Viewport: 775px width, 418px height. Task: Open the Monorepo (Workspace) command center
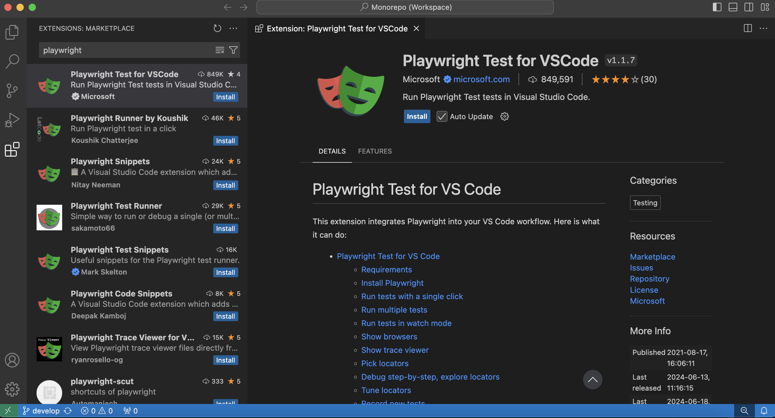click(x=405, y=7)
